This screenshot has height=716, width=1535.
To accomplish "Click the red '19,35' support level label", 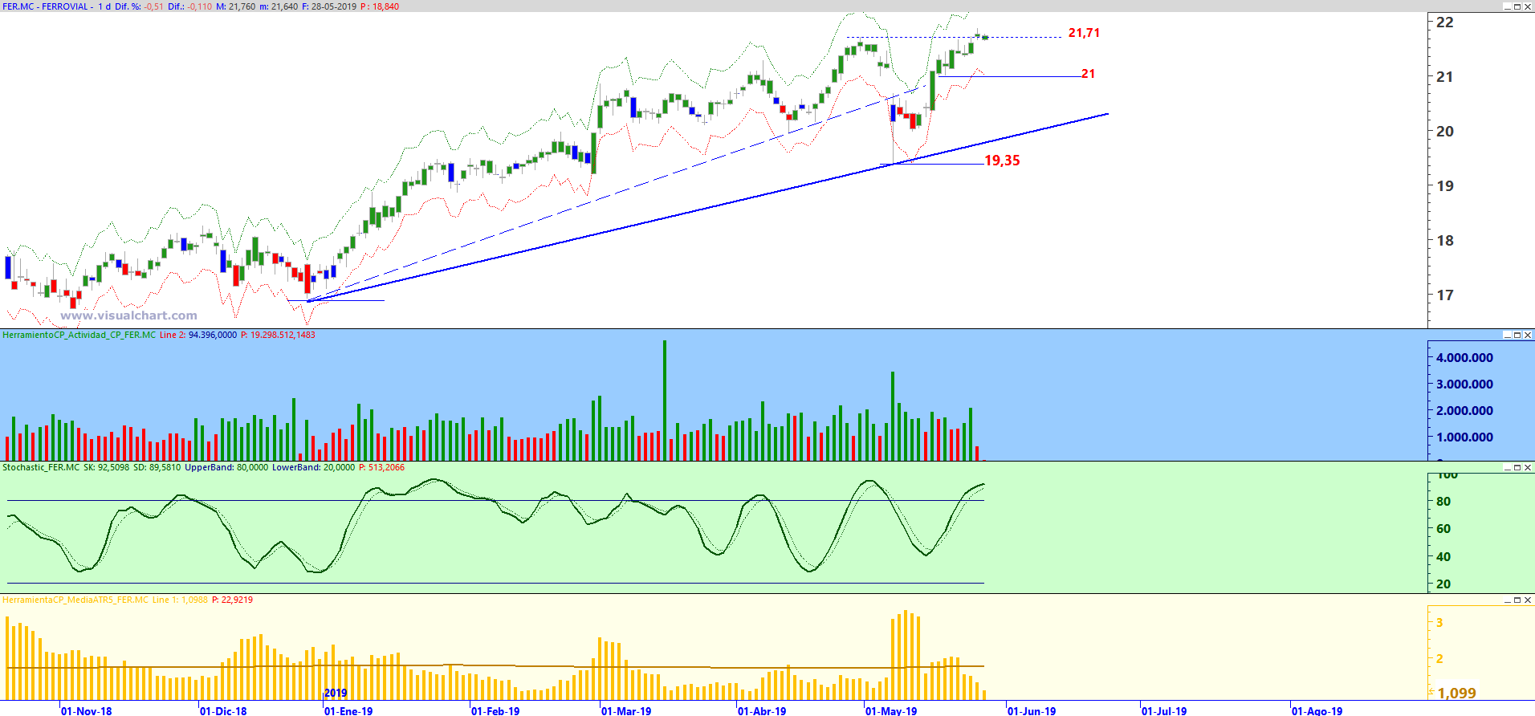I will coord(1002,161).
